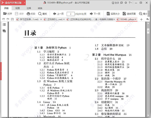Click the entry 第 2 章 Hunt the Wumpus
The image size is (151, 118).
(x=112, y=55)
